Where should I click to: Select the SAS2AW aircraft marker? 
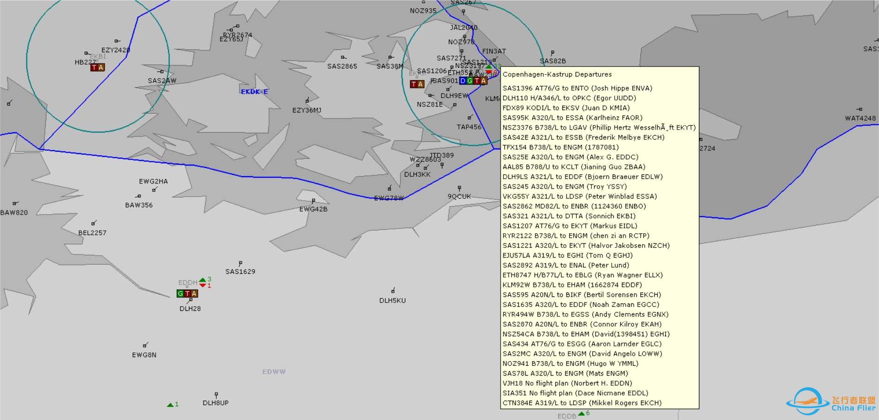[161, 72]
